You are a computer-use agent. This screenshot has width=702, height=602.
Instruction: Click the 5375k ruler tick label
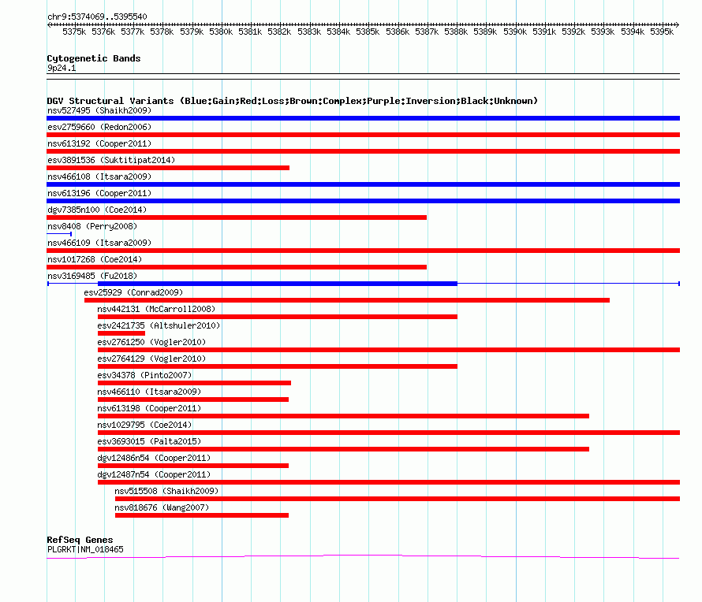tap(74, 32)
